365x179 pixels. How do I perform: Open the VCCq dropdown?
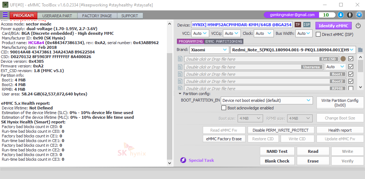[231, 33]
